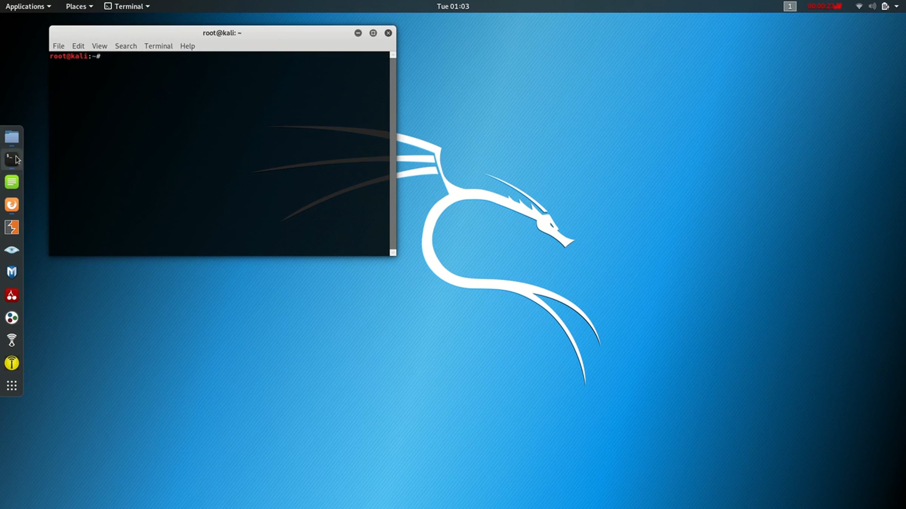906x509 pixels.
Task: Click the battery power icon
Action: (885, 6)
